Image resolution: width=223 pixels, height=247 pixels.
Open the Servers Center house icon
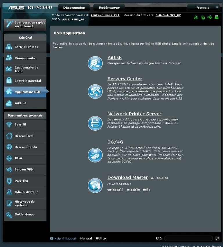click(x=95, y=91)
